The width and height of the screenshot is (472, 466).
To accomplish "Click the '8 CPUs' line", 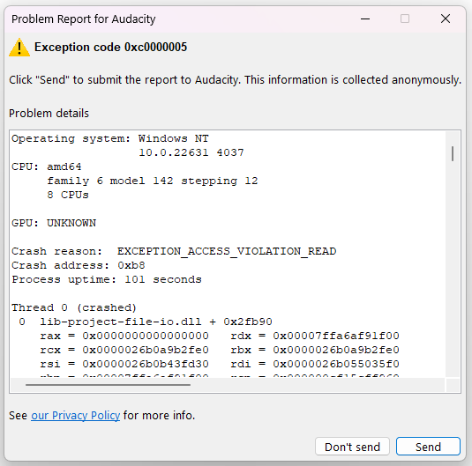I will click(68, 195).
